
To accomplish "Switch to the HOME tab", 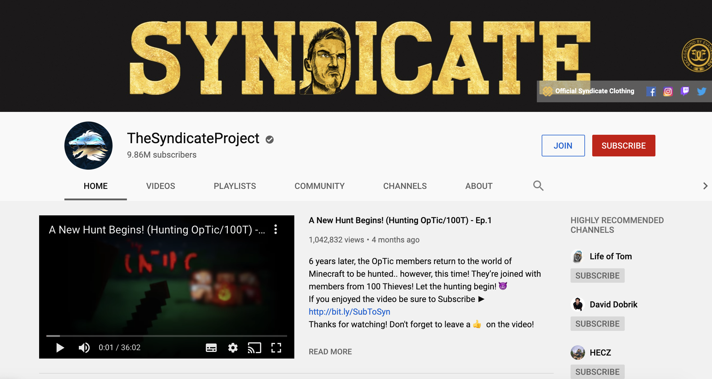I will (x=96, y=186).
